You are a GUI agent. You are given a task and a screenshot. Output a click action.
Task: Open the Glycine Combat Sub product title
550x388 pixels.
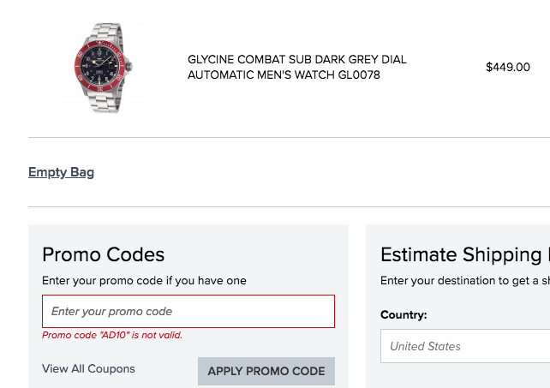tap(296, 60)
